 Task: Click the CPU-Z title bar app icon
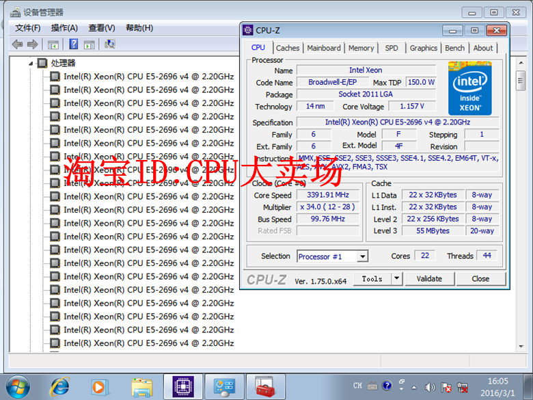pyautogui.click(x=248, y=30)
